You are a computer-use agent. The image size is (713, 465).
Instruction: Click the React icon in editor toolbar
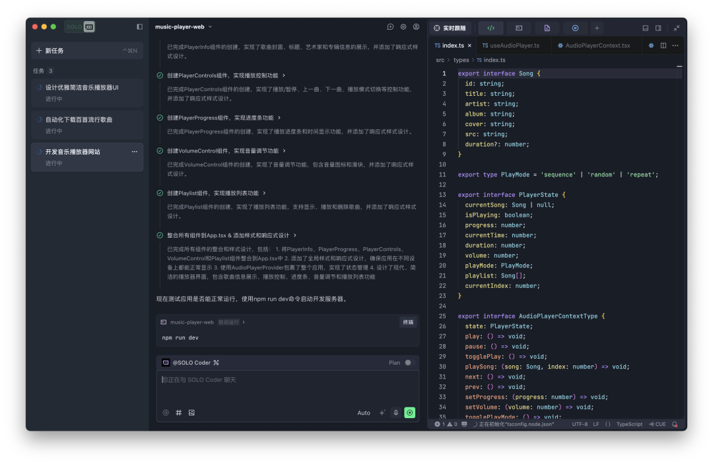[x=651, y=46]
